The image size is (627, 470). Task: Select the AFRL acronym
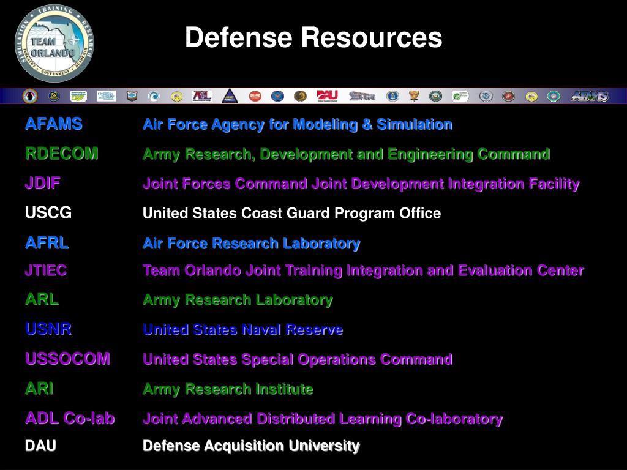click(x=47, y=242)
